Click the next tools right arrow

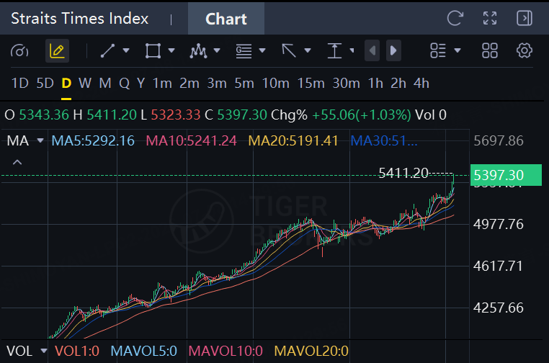tap(393, 50)
